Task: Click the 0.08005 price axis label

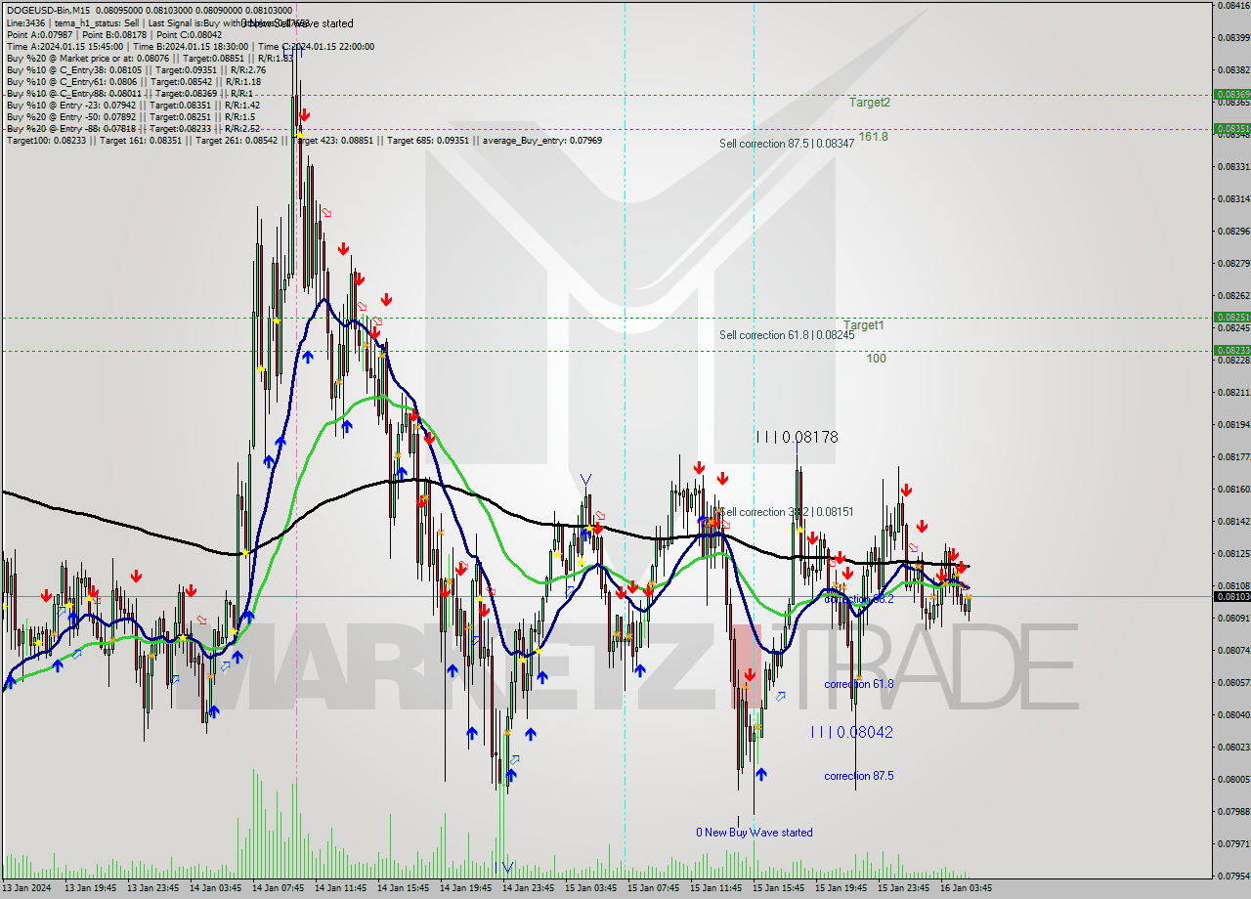Action: [x=1233, y=780]
